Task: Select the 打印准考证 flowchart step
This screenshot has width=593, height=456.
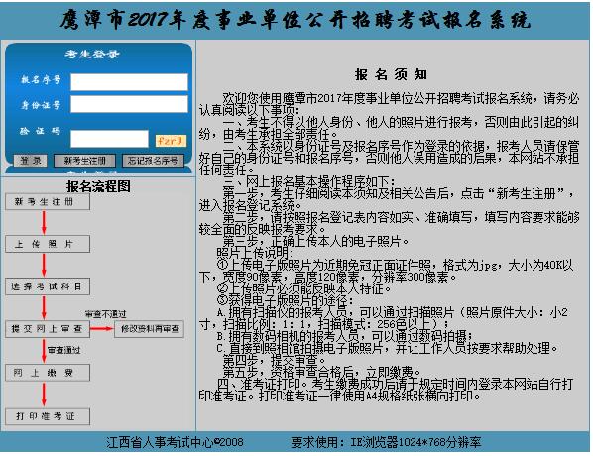Action: (x=48, y=416)
